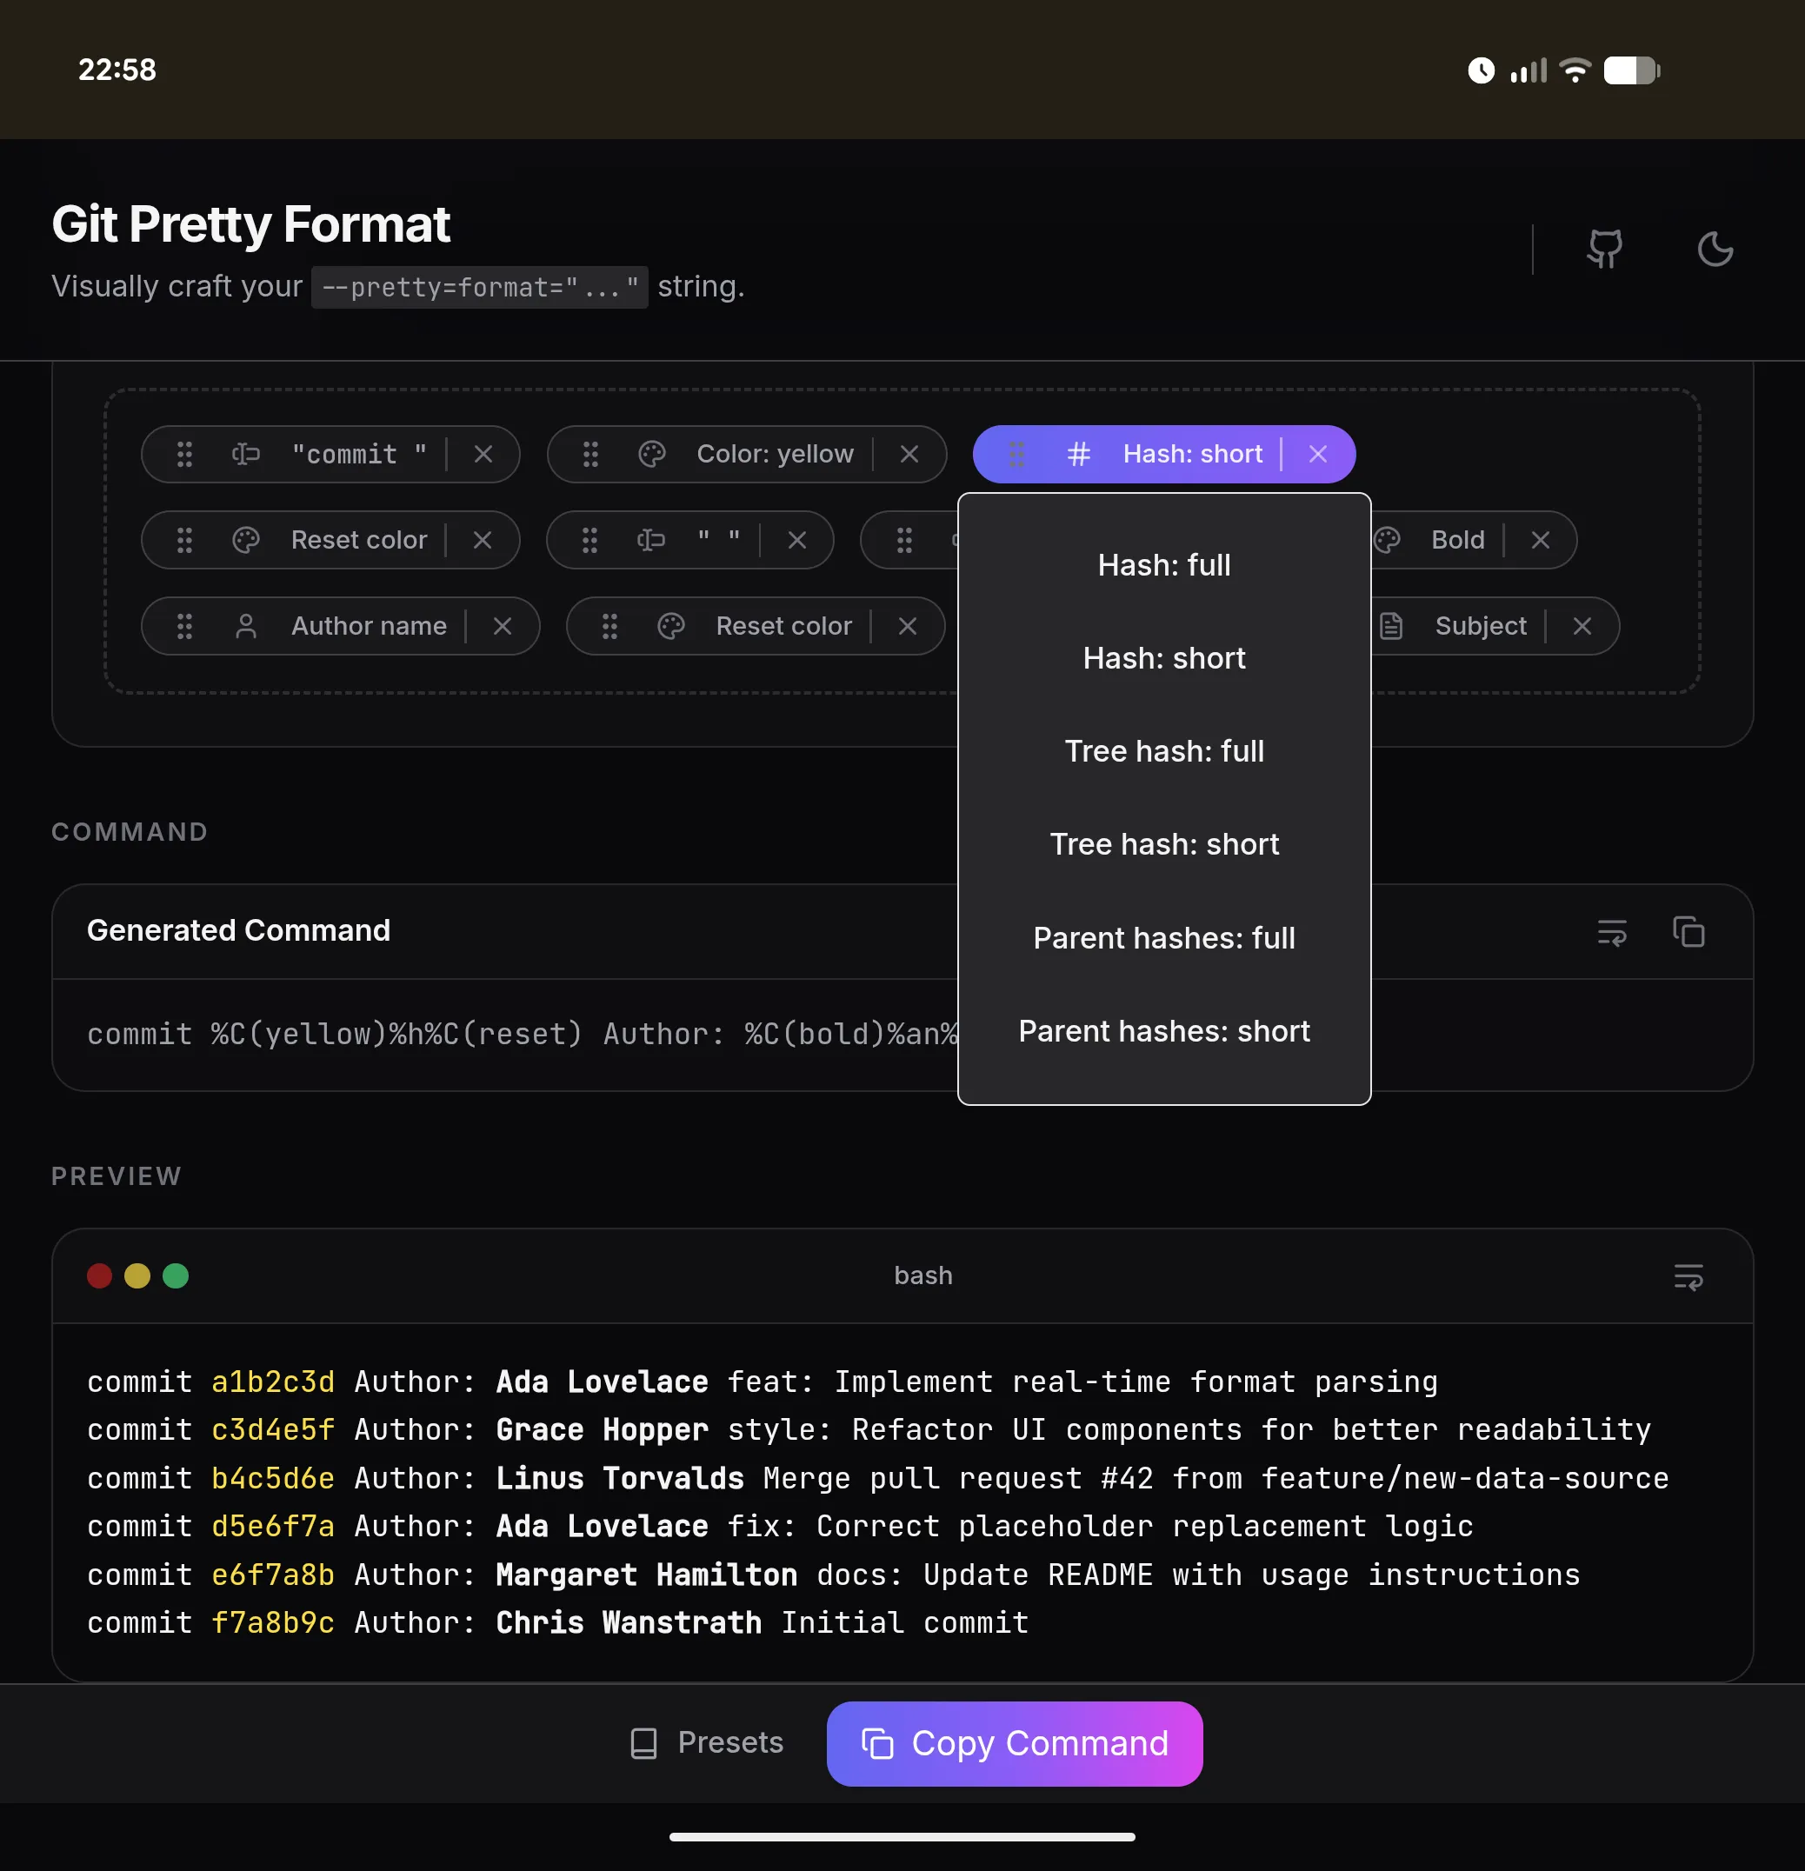Click the green terminal window dot
The width and height of the screenshot is (1805, 1871).
[x=176, y=1276]
